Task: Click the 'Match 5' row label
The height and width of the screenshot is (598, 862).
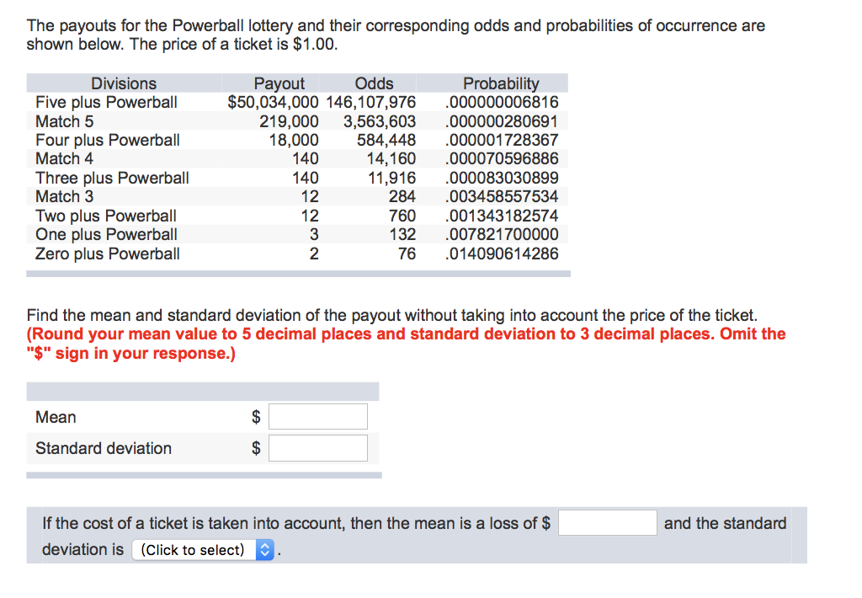Action: click(x=64, y=121)
